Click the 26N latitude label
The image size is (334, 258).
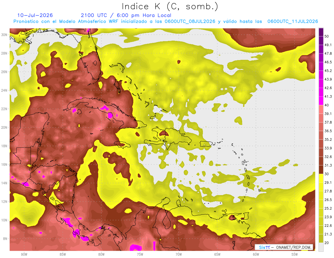pyautogui.click(x=4, y=72)
